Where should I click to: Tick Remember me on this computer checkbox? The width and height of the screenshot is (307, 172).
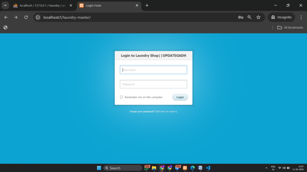121,97
